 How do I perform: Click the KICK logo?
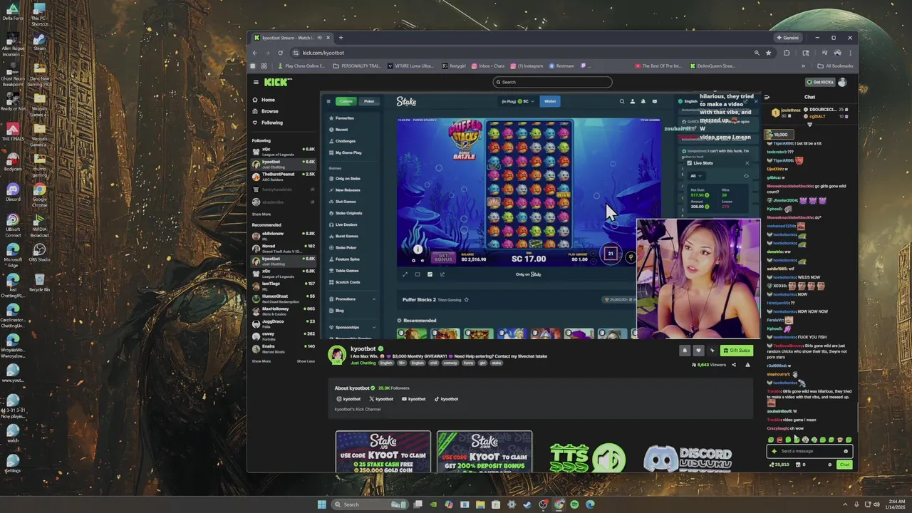tap(278, 82)
